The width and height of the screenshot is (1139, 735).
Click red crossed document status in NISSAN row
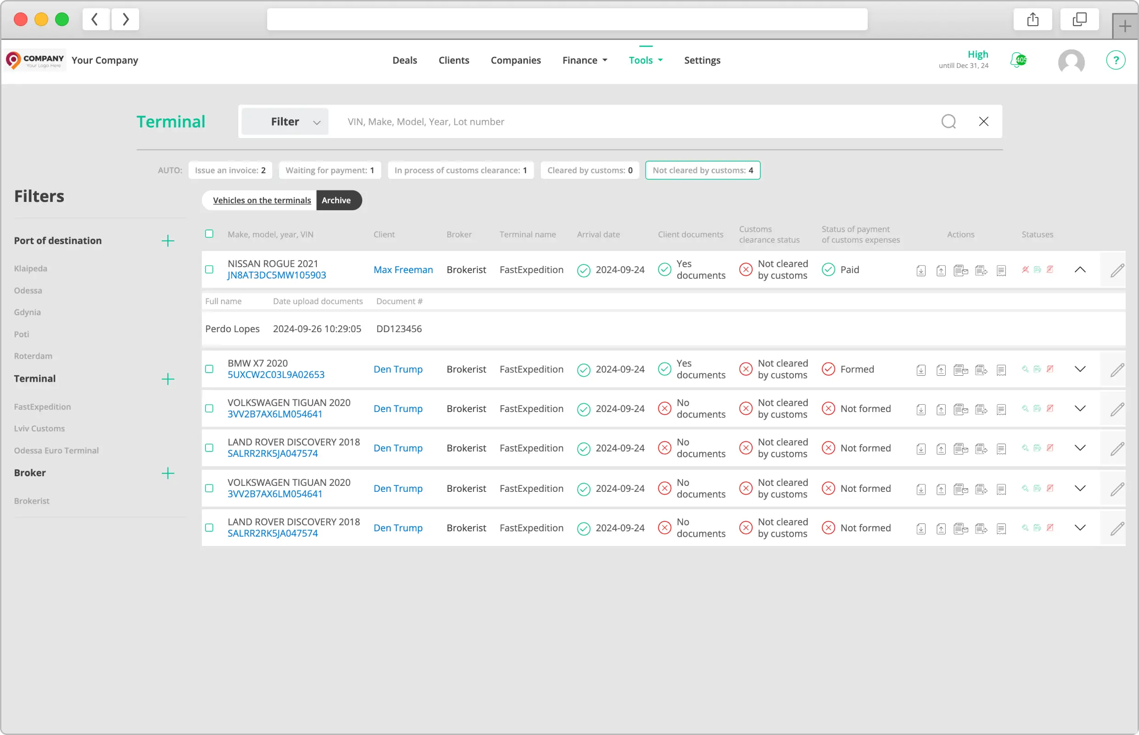[x=1049, y=269]
